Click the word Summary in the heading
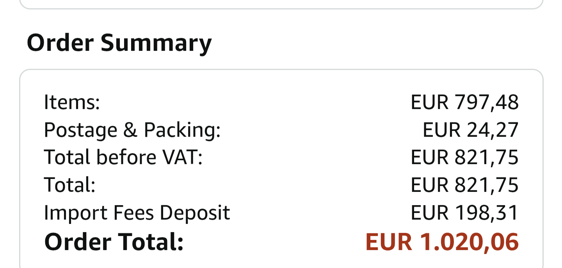Screen dimensions: 562x268 tap(156, 43)
